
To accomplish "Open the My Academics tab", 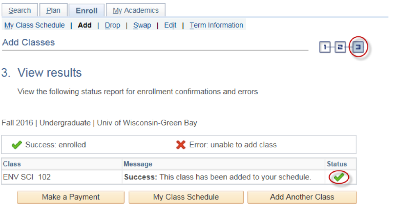I will click(136, 10).
